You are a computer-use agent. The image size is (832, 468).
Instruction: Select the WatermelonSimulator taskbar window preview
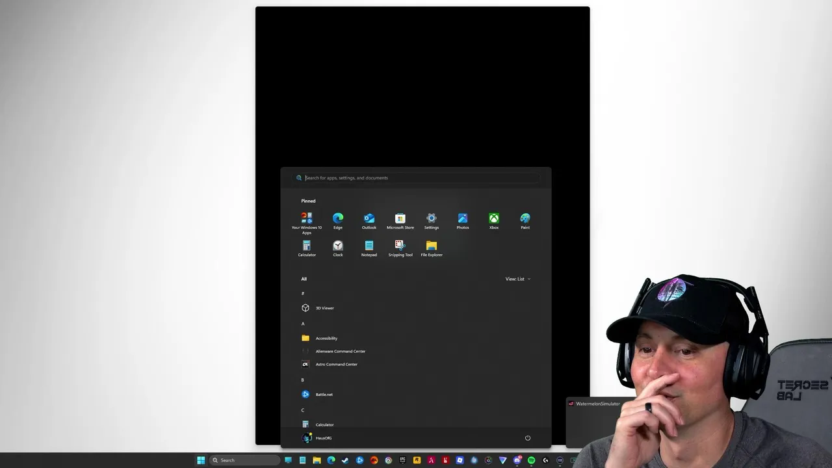click(x=595, y=422)
